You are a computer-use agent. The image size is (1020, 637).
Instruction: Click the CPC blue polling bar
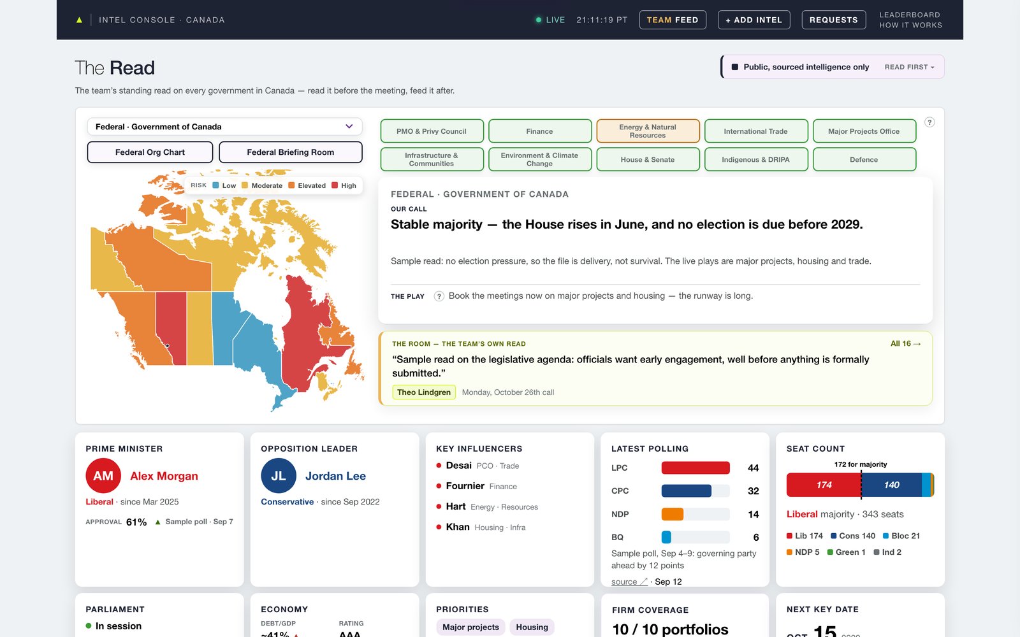click(x=687, y=490)
